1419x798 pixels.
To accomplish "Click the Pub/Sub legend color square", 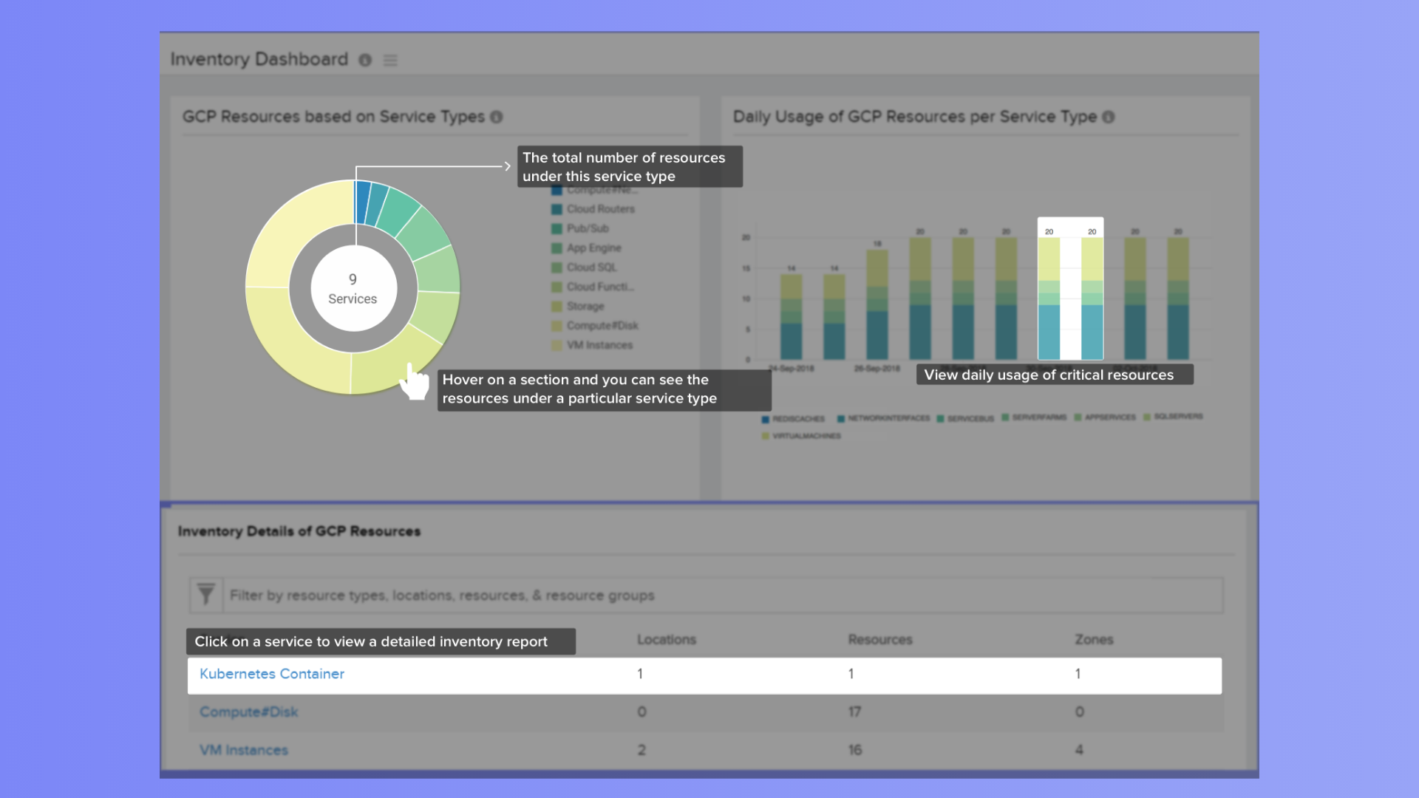I will pyautogui.click(x=557, y=228).
